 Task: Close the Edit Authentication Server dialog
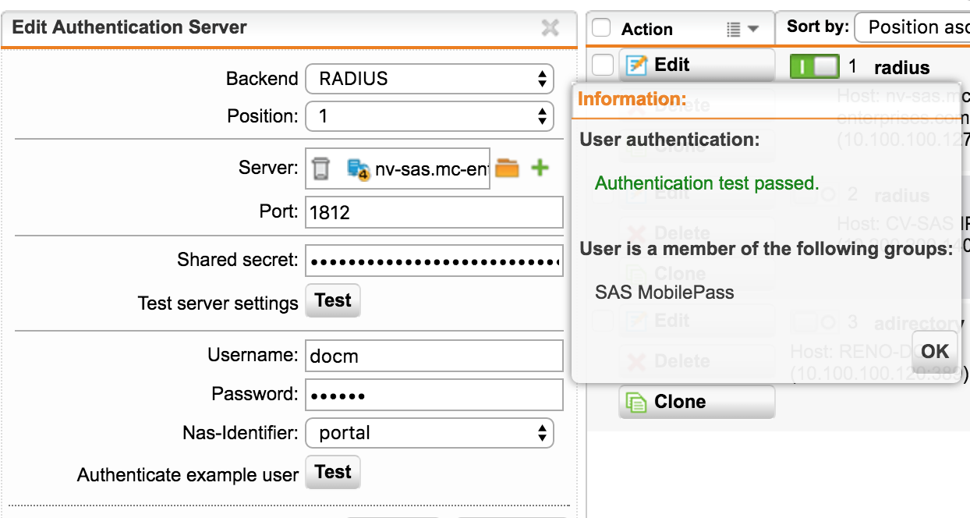pos(550,28)
